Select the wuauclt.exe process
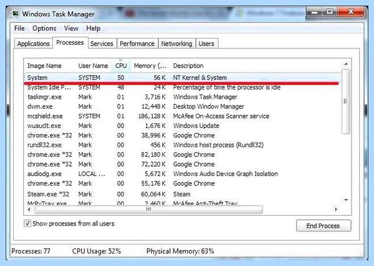The height and width of the screenshot is (266, 374). 183,126
